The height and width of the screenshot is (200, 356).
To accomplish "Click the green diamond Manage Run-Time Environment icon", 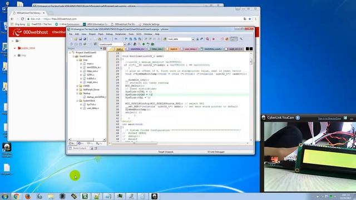I will (144, 44).
